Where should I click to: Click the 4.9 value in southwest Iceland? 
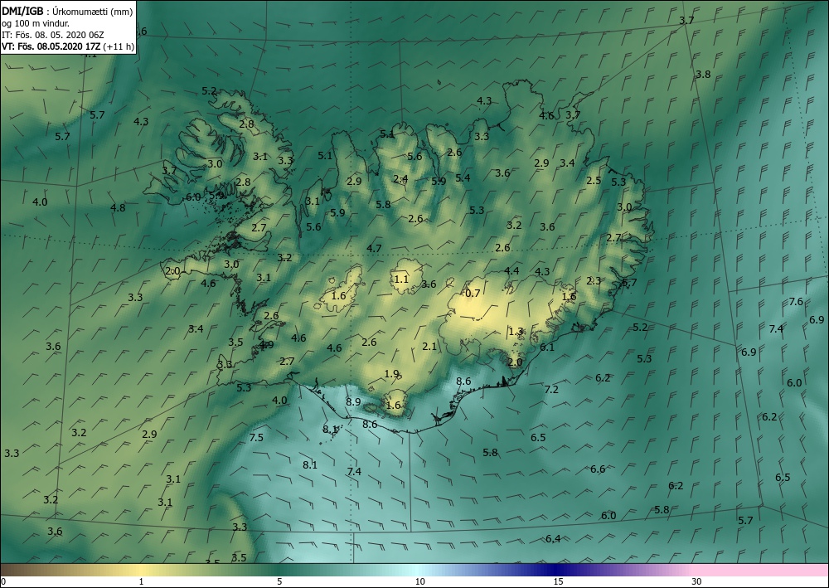[x=266, y=345]
